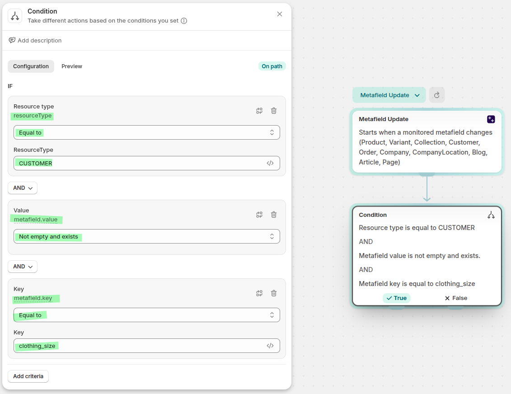Switch to the Preview tab
This screenshot has width=511, height=394.
pos(72,66)
